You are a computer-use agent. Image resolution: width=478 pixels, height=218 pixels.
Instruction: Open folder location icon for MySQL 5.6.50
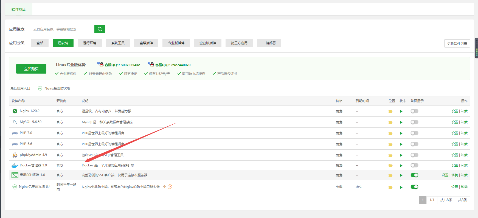point(390,122)
